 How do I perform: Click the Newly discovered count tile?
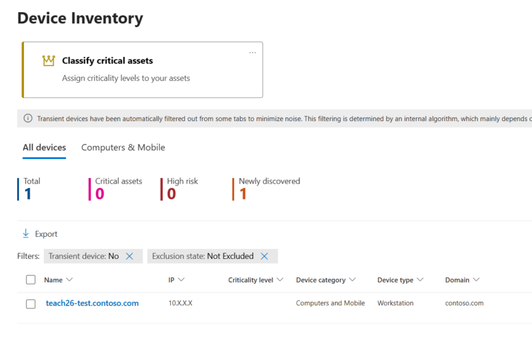(269, 189)
